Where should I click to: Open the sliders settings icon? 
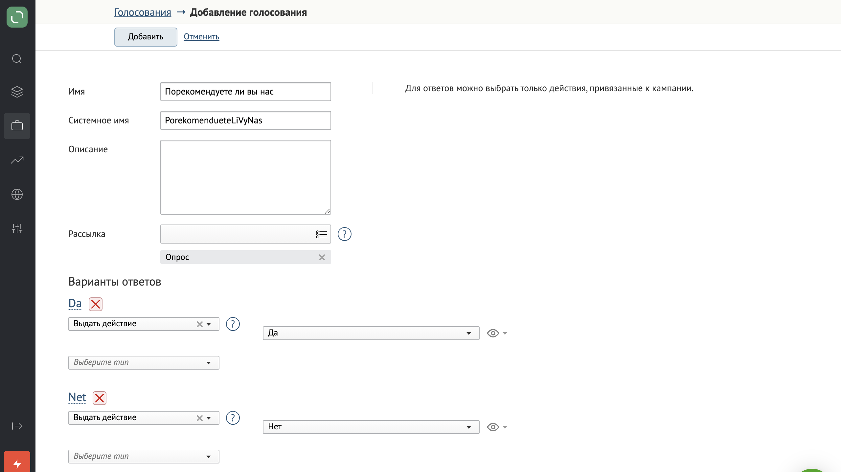click(x=17, y=228)
